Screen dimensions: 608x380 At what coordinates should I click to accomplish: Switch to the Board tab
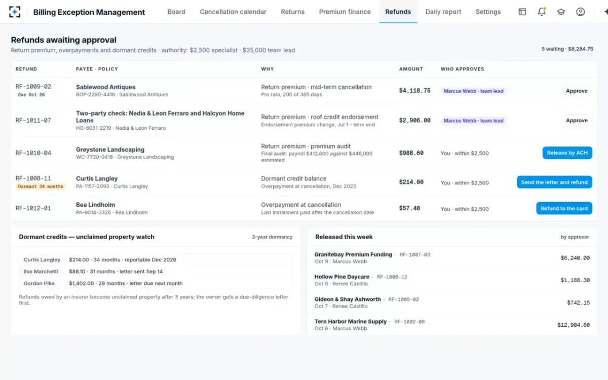click(x=176, y=12)
